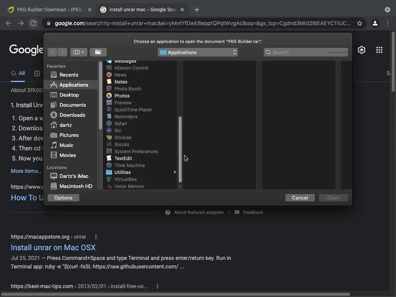Click the Chrome address bar
The image size is (396, 297).
(x=203, y=23)
